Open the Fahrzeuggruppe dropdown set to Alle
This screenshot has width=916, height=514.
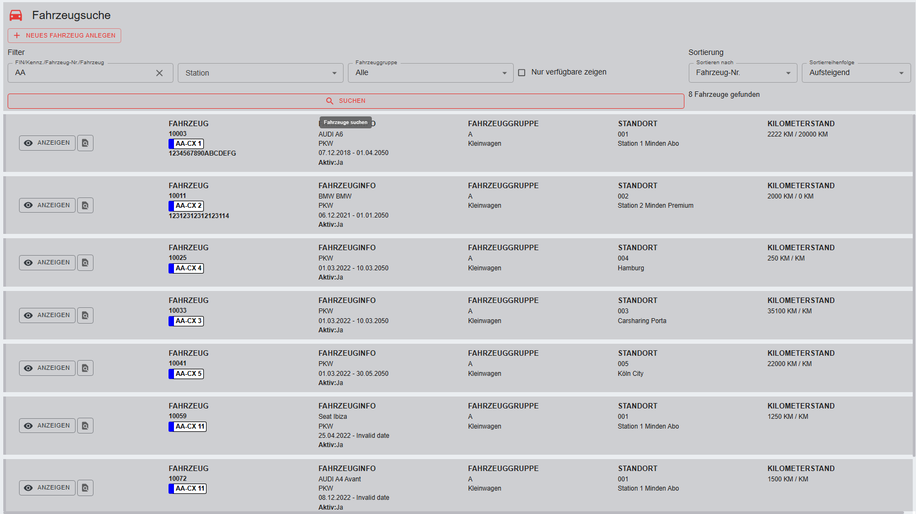[430, 73]
